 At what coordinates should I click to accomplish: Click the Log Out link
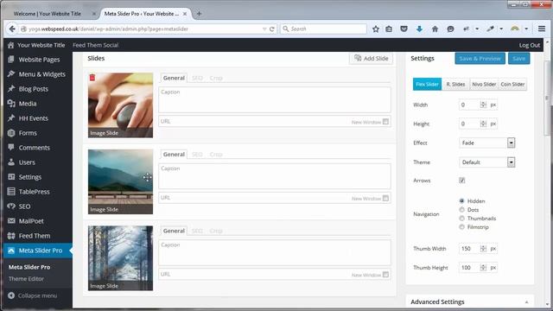pos(530,45)
